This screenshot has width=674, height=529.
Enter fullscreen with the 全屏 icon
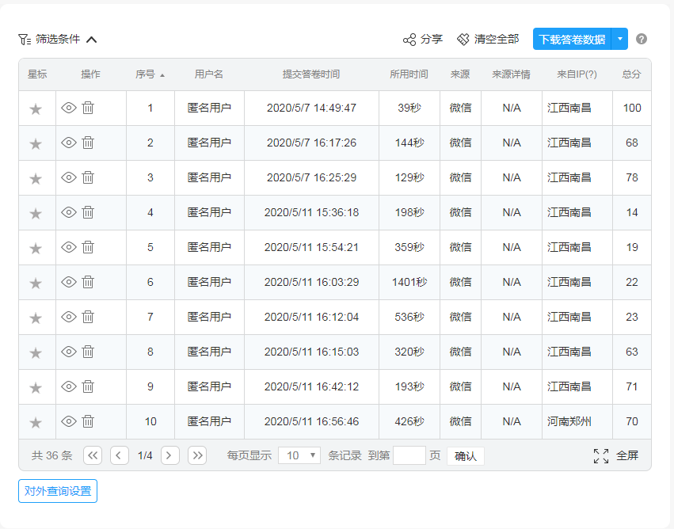point(601,455)
